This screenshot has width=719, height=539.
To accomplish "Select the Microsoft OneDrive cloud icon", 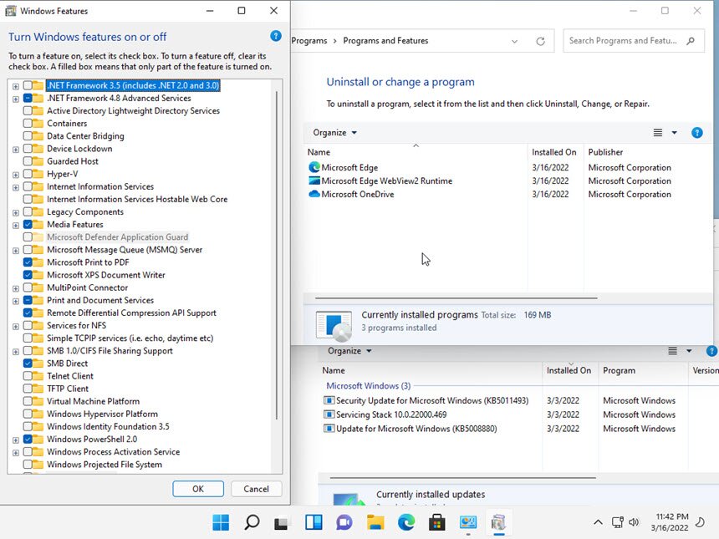I will tap(314, 194).
